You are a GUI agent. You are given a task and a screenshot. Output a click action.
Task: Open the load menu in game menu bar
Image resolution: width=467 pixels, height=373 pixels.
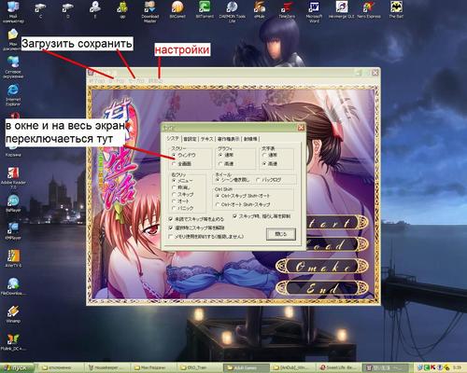[116, 81]
